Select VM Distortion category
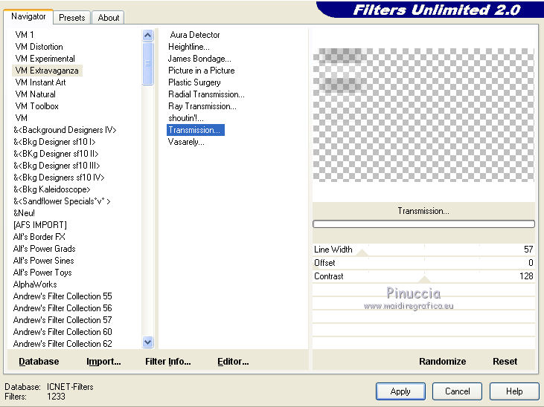This screenshot has width=544, height=407. [39, 46]
